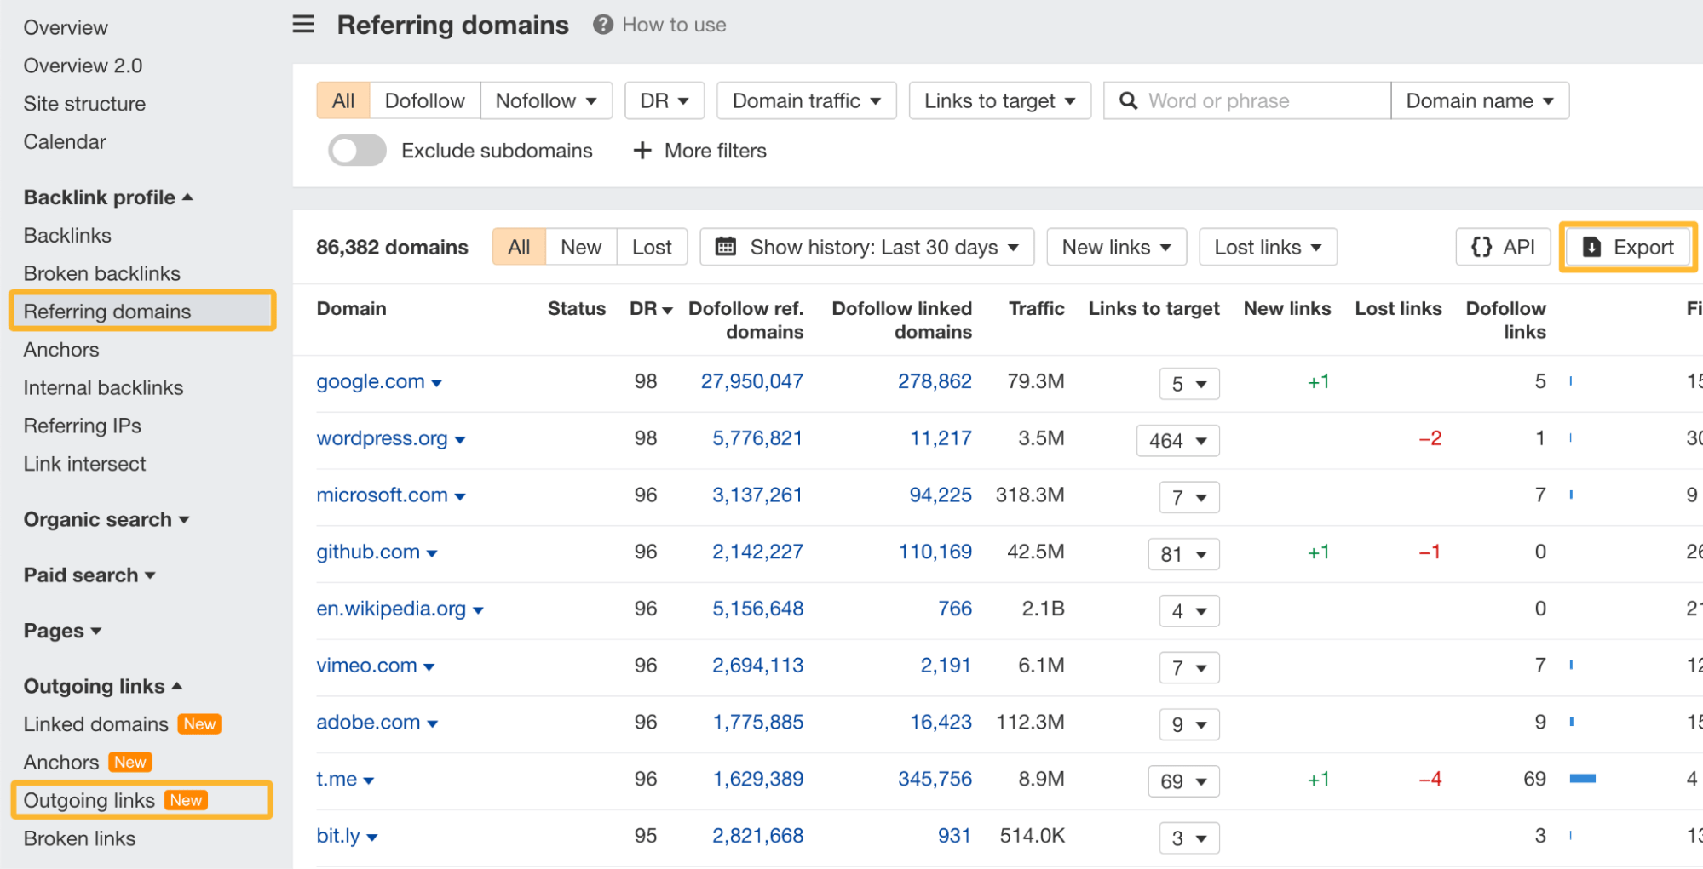The height and width of the screenshot is (869, 1703).
Task: Open the Domain name dropdown
Action: (1480, 100)
